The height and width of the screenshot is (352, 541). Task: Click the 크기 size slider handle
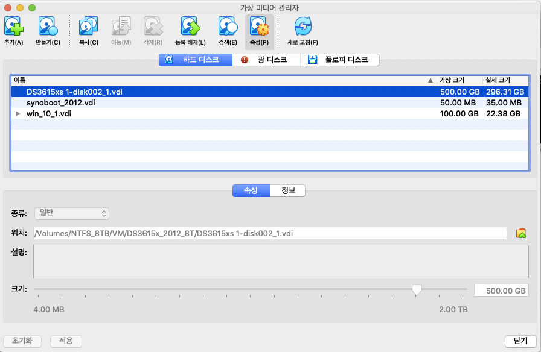(417, 290)
